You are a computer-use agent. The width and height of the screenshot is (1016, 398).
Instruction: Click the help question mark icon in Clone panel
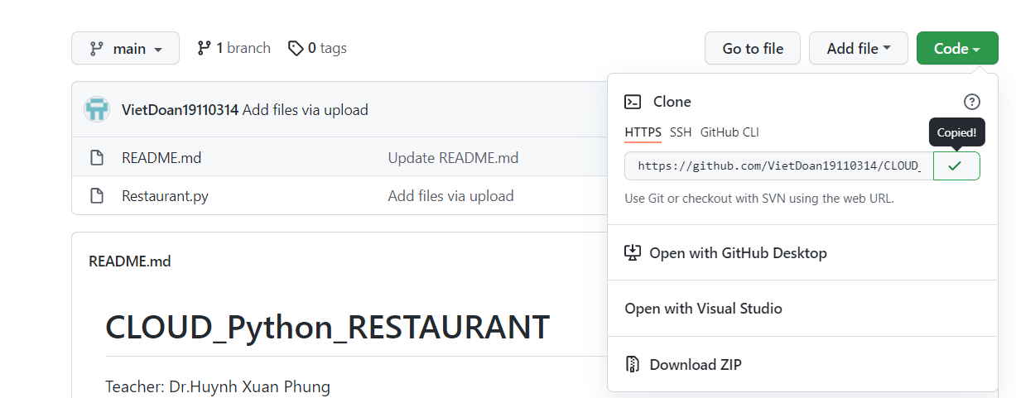tap(972, 102)
